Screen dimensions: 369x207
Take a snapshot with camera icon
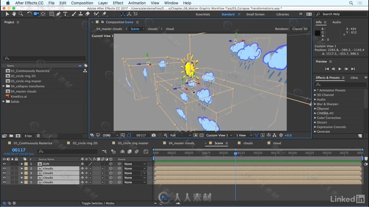pyautogui.click(x=154, y=135)
